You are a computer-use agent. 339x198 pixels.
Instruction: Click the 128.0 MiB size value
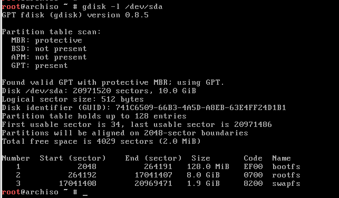(208, 166)
